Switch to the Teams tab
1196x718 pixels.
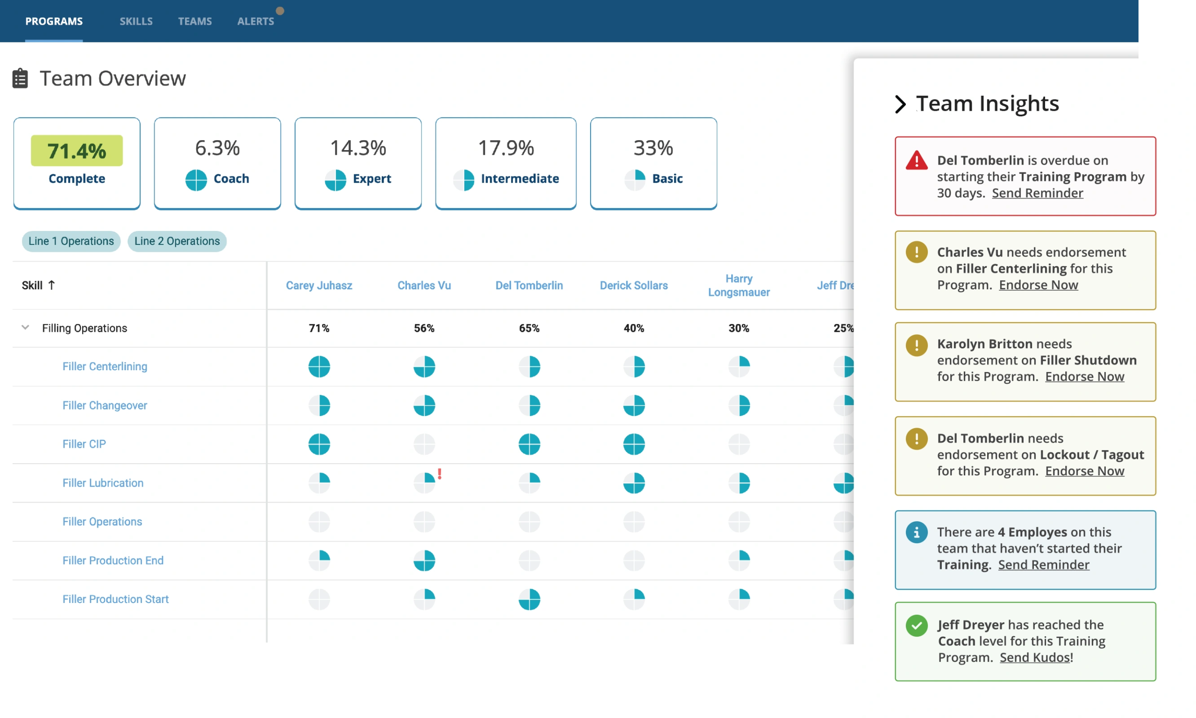pyautogui.click(x=194, y=20)
